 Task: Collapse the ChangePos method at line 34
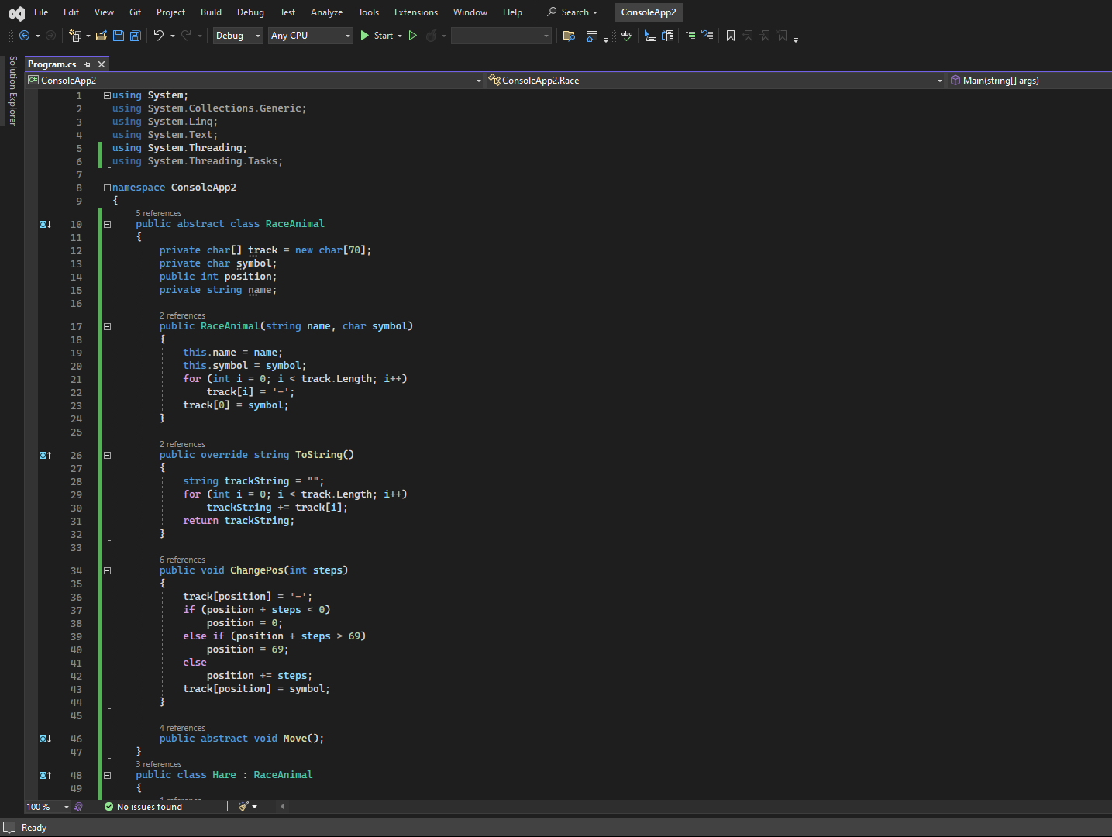coord(107,570)
